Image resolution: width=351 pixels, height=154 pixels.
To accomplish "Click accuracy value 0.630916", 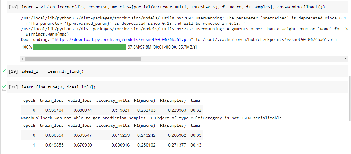I will pyautogui.click(x=120, y=145).
